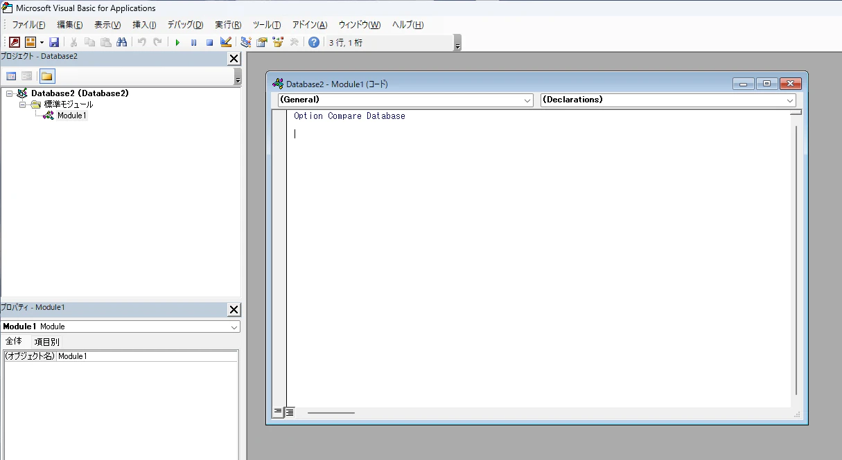Save the database with the floppy icon
This screenshot has height=460, width=842.
(54, 42)
